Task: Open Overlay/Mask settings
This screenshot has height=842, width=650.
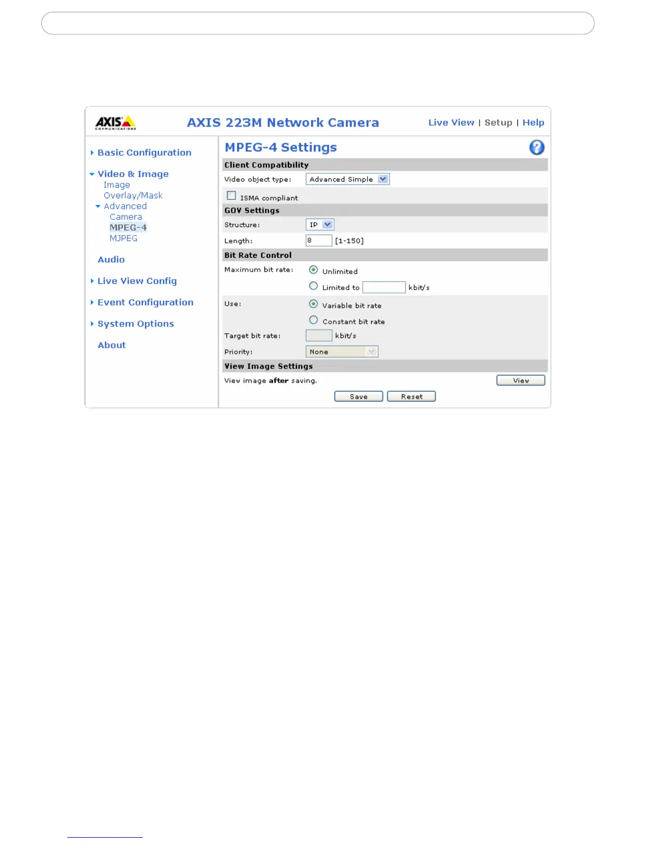Action: 133,196
